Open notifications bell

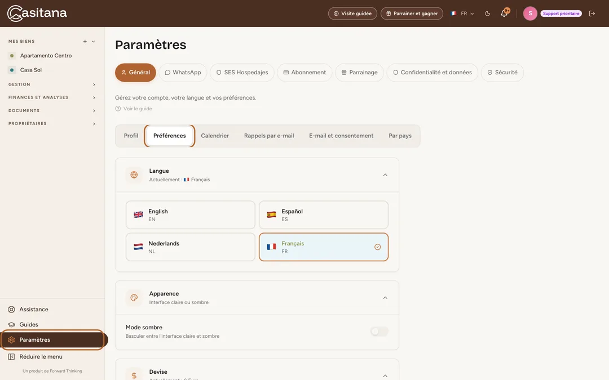(505, 13)
